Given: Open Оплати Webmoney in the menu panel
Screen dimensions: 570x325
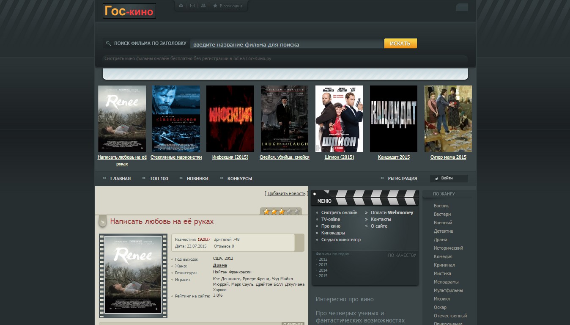Looking at the screenshot, I should (392, 212).
